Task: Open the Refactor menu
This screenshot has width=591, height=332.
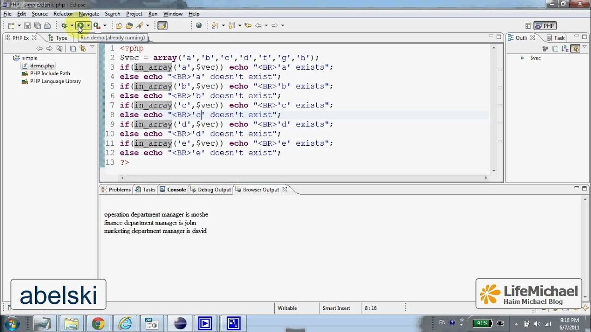Action: tap(63, 14)
